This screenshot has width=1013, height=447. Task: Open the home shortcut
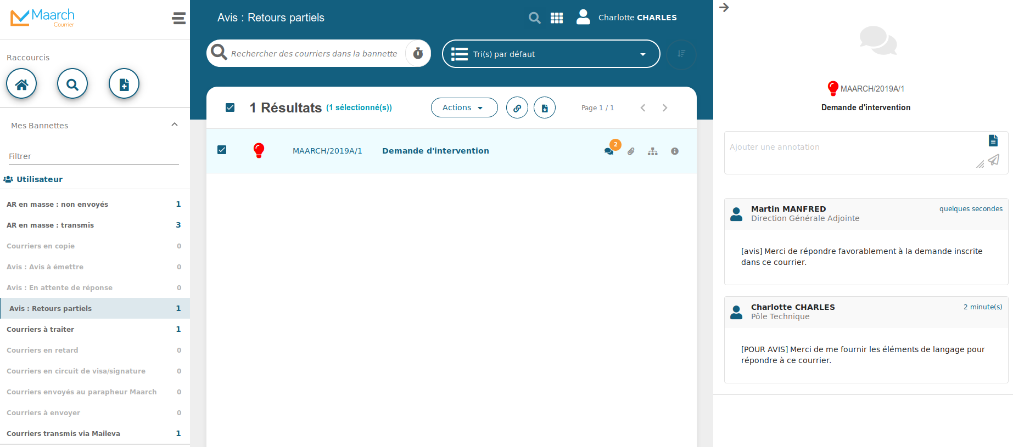coord(21,84)
